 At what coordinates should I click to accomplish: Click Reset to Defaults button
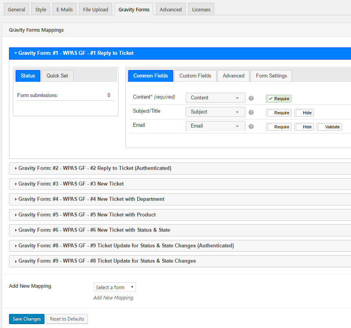[67, 319]
